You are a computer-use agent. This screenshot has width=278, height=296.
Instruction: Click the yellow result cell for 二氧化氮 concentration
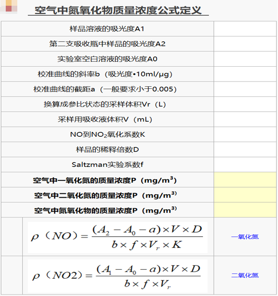(x=245, y=195)
